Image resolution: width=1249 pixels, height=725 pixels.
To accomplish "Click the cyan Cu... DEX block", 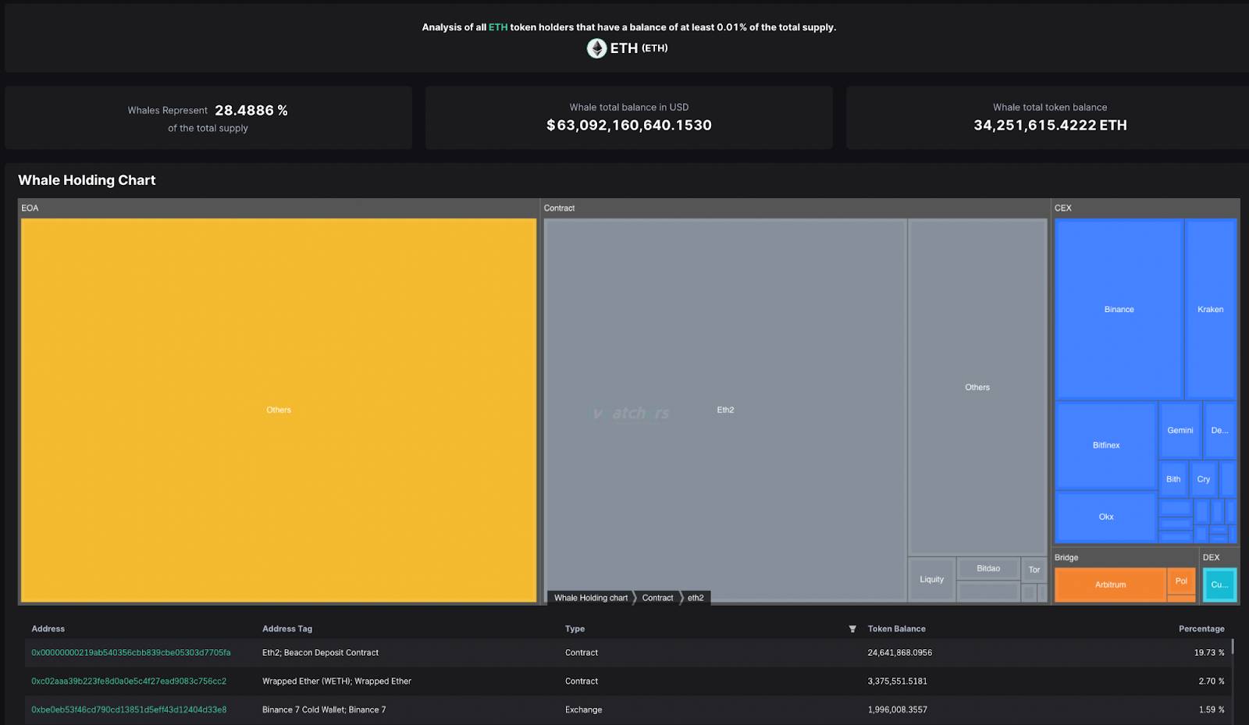I will pos(1219,585).
